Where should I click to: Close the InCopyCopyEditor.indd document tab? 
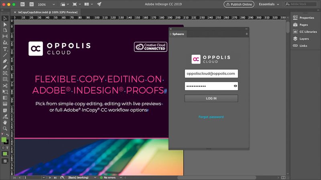[x=15, y=12]
